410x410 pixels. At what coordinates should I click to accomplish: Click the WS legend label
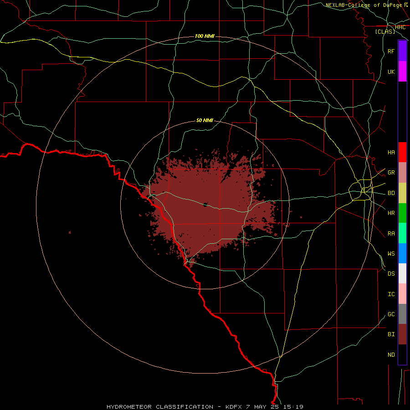[x=391, y=254]
